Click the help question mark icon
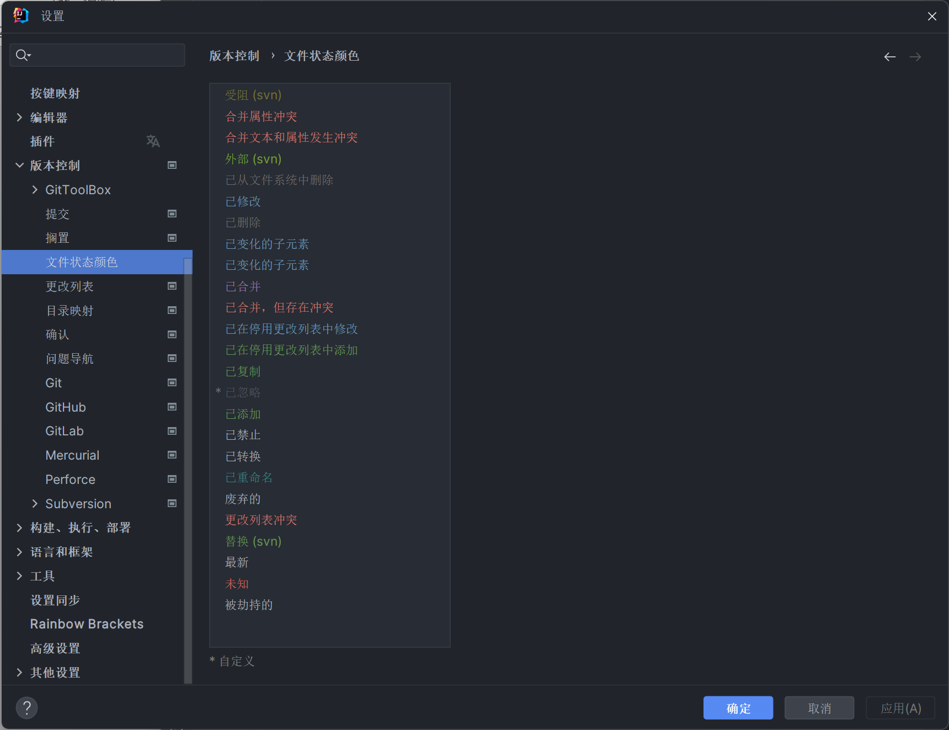Viewport: 949px width, 730px height. pyautogui.click(x=26, y=707)
